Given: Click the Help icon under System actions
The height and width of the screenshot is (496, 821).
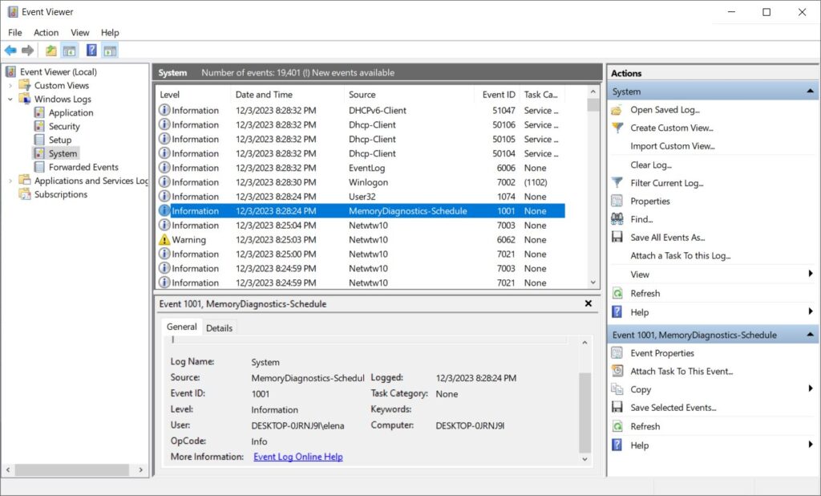Looking at the screenshot, I should pos(617,312).
